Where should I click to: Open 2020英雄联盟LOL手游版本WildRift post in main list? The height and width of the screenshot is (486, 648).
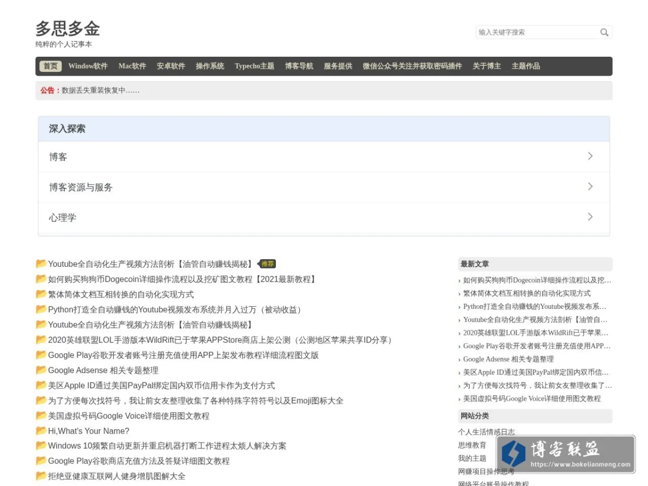222,340
